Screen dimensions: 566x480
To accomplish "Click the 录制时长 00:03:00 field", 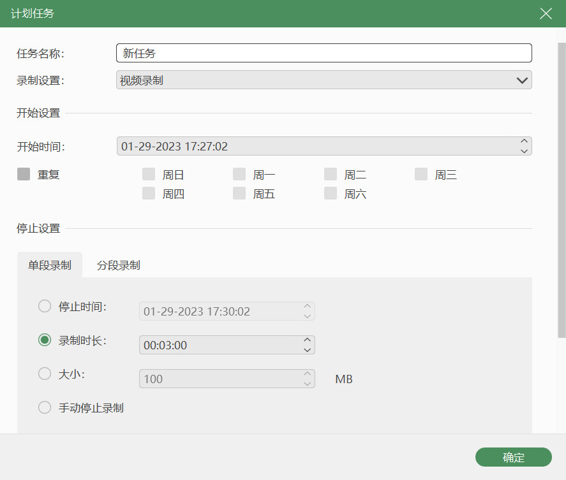I will (227, 345).
